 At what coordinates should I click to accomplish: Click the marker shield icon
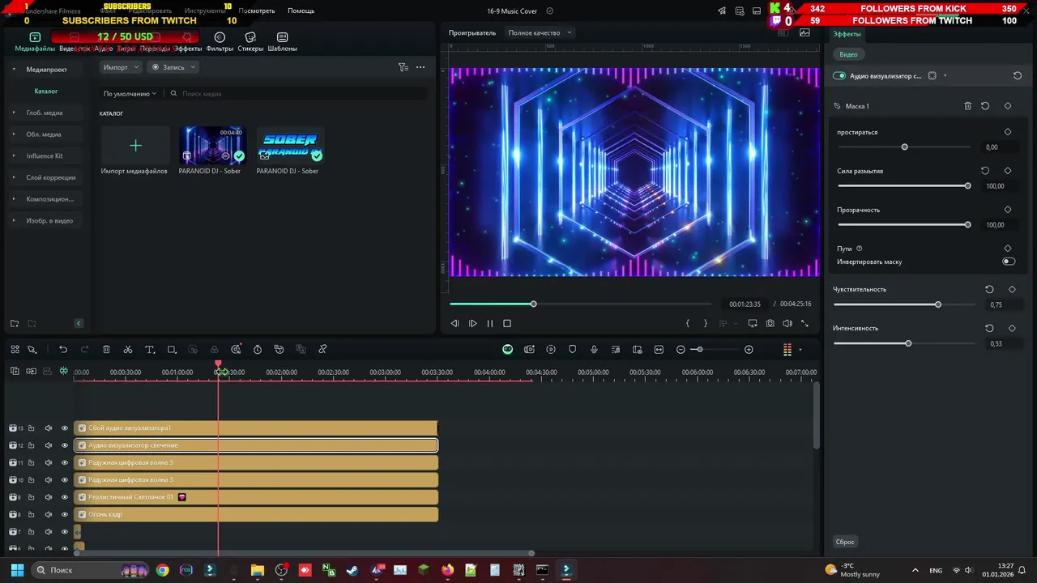pos(572,349)
